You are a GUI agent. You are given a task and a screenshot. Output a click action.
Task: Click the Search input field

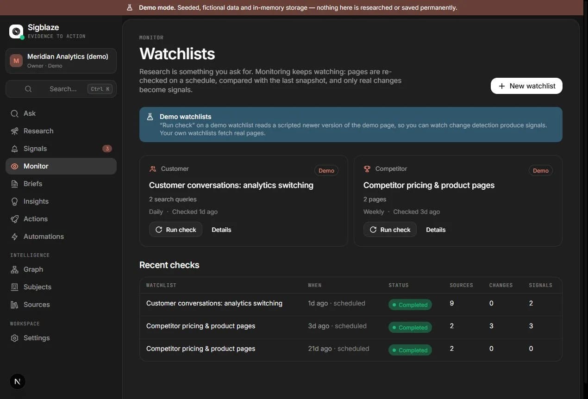[61, 89]
